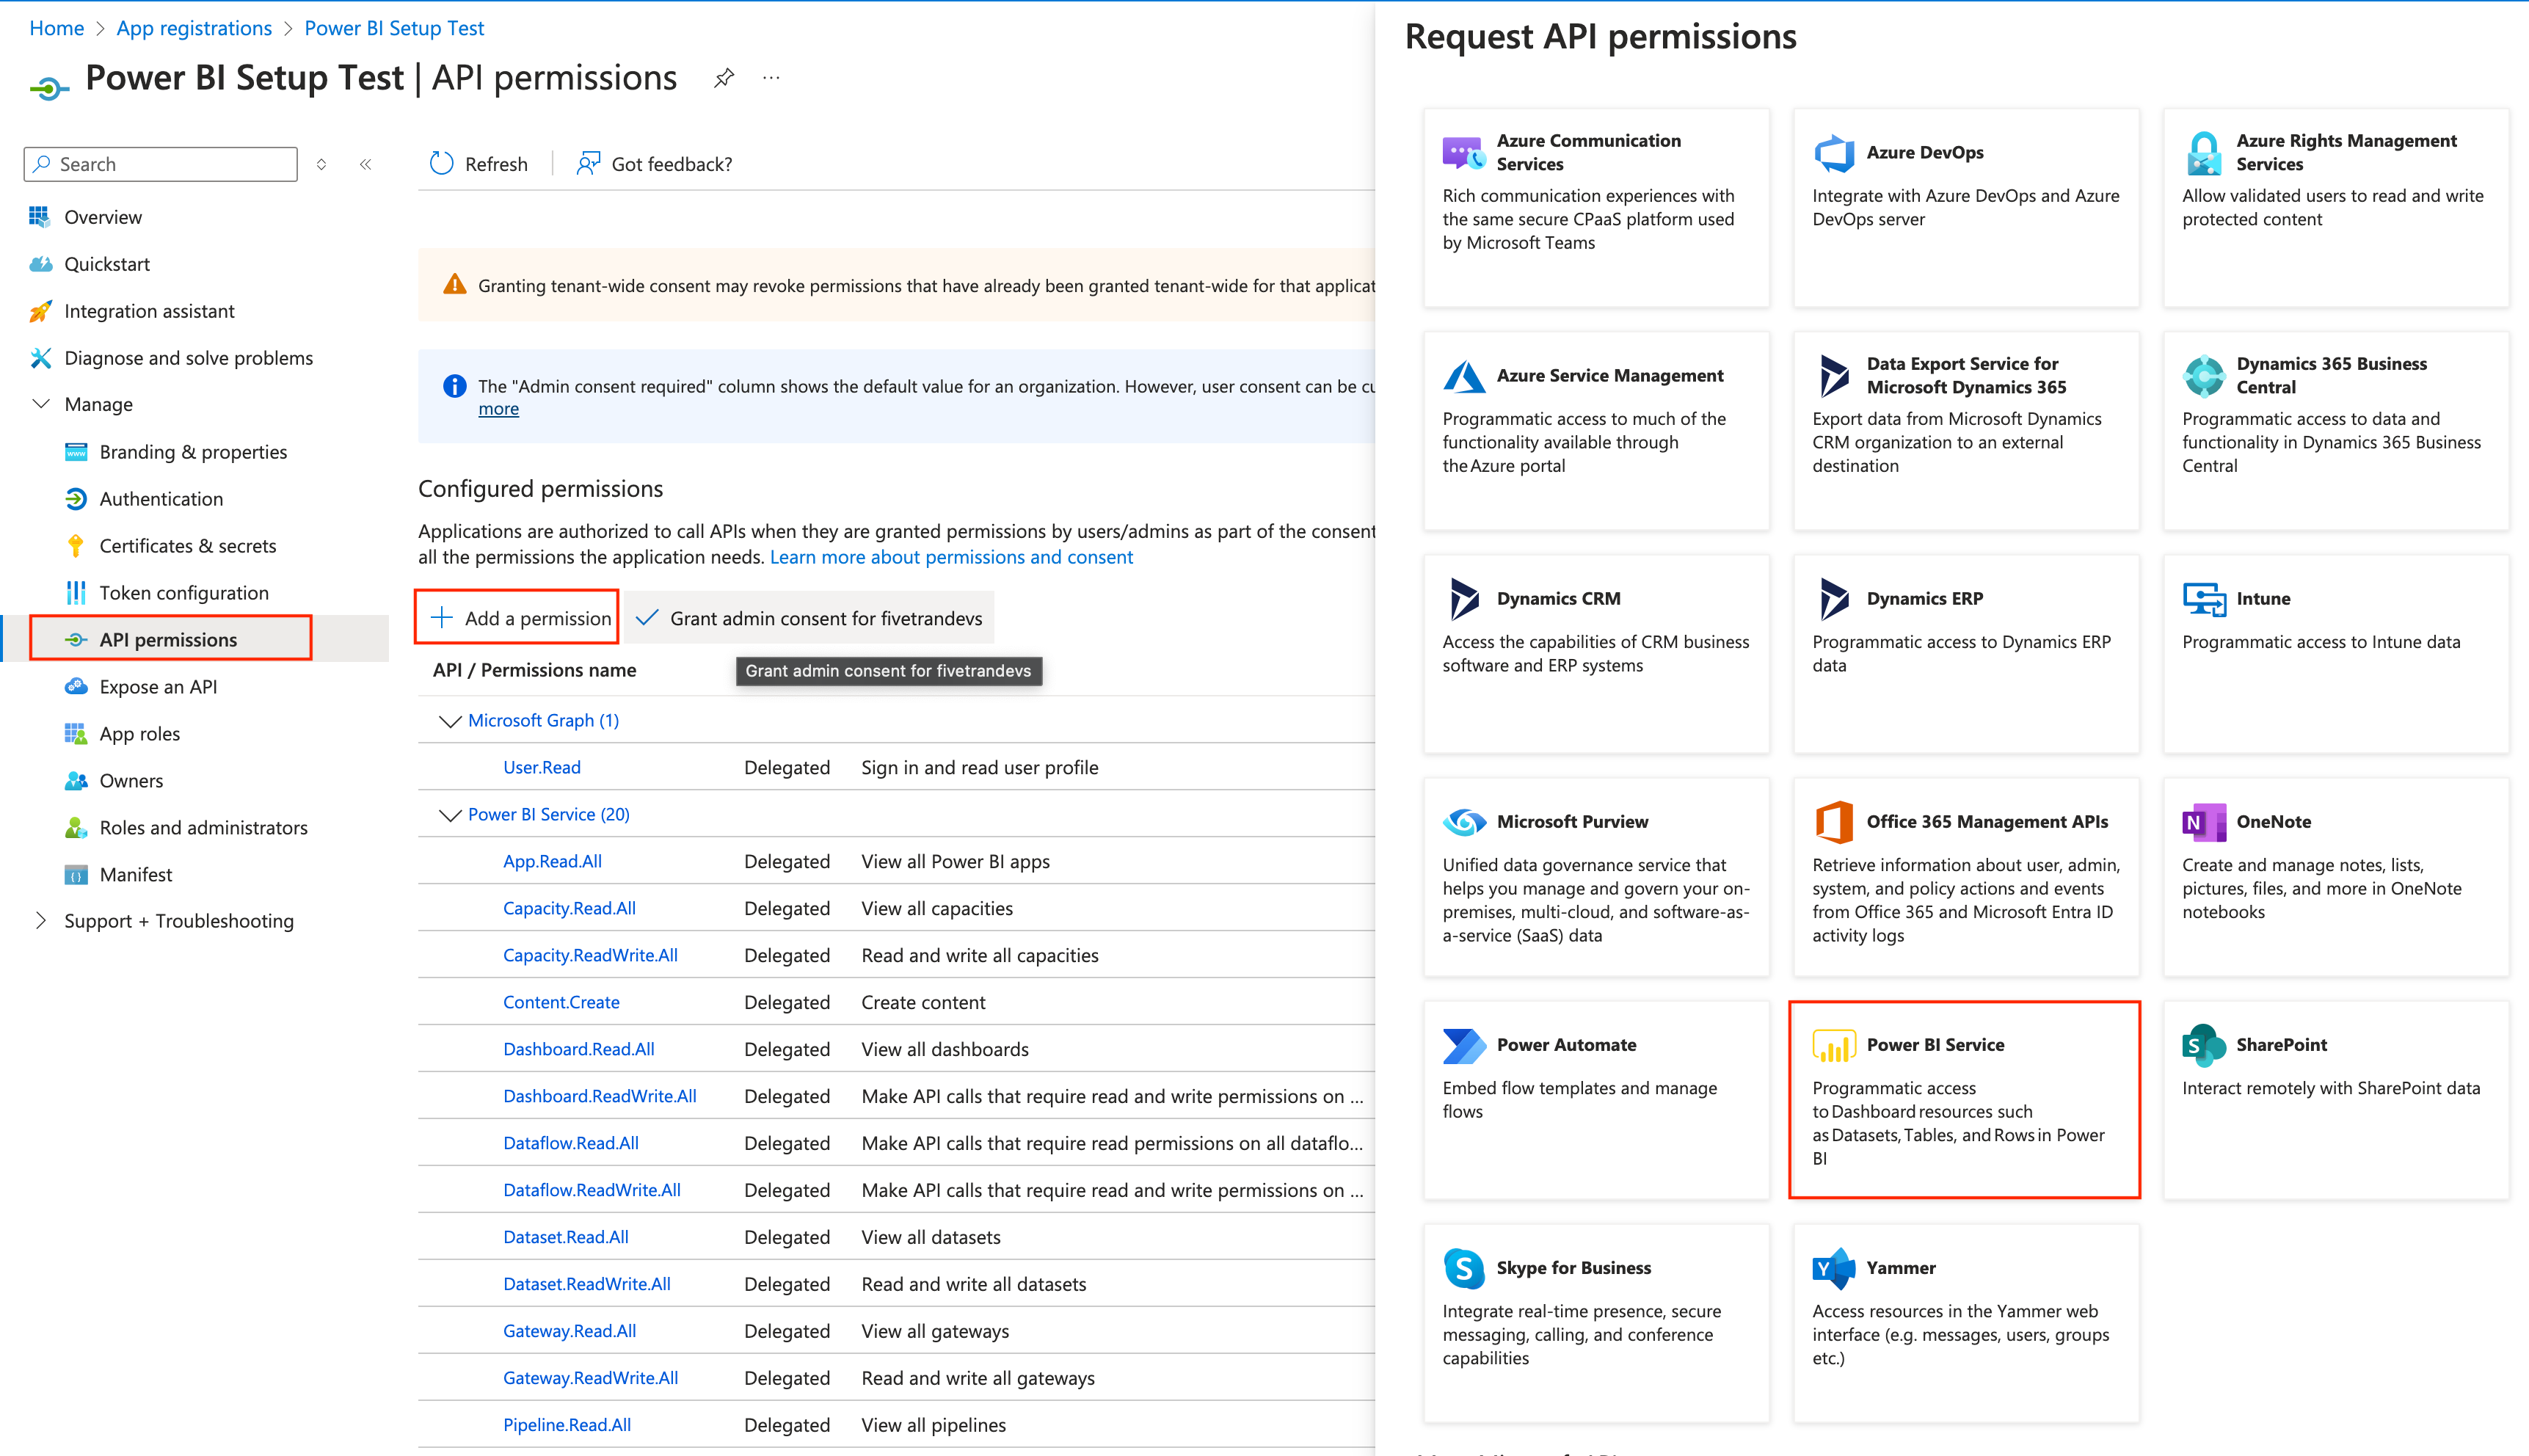Click the Quickstart cloud icon
2529x1456 pixels.
tap(40, 264)
